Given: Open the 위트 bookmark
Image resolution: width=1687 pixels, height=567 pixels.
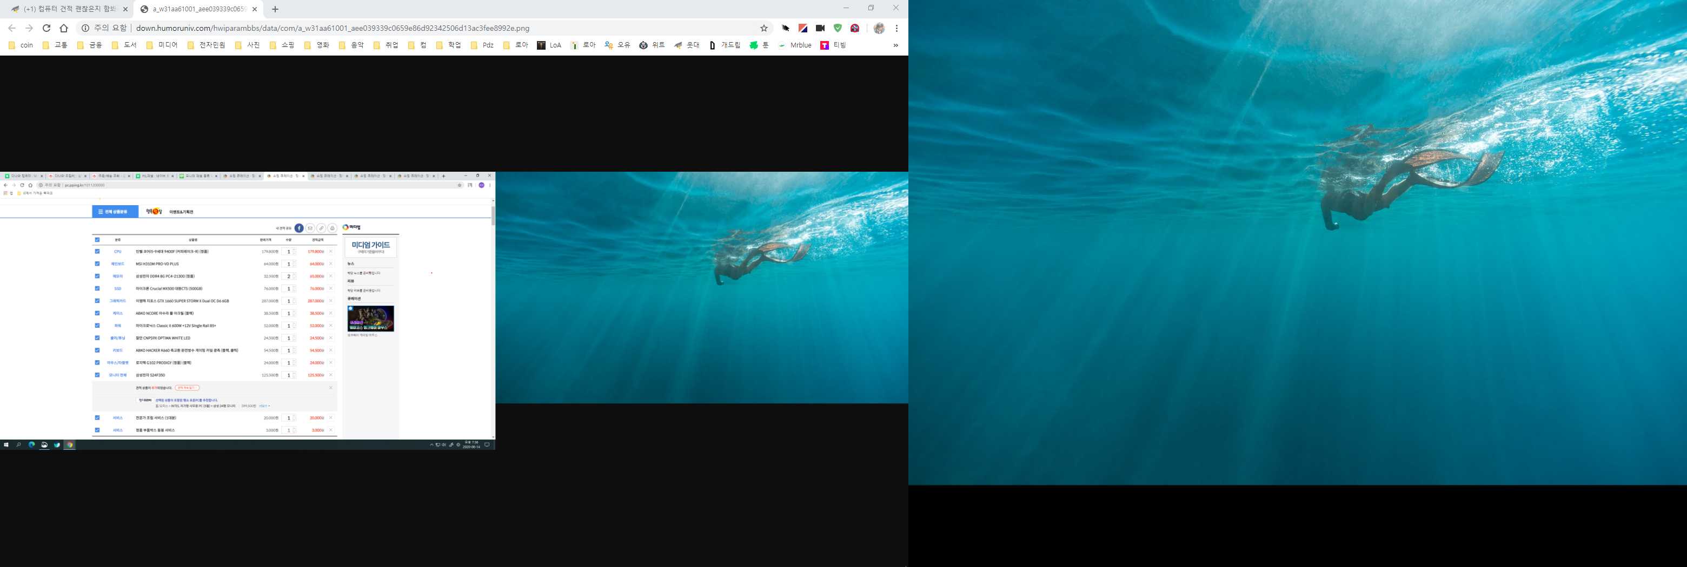Looking at the screenshot, I should point(652,45).
